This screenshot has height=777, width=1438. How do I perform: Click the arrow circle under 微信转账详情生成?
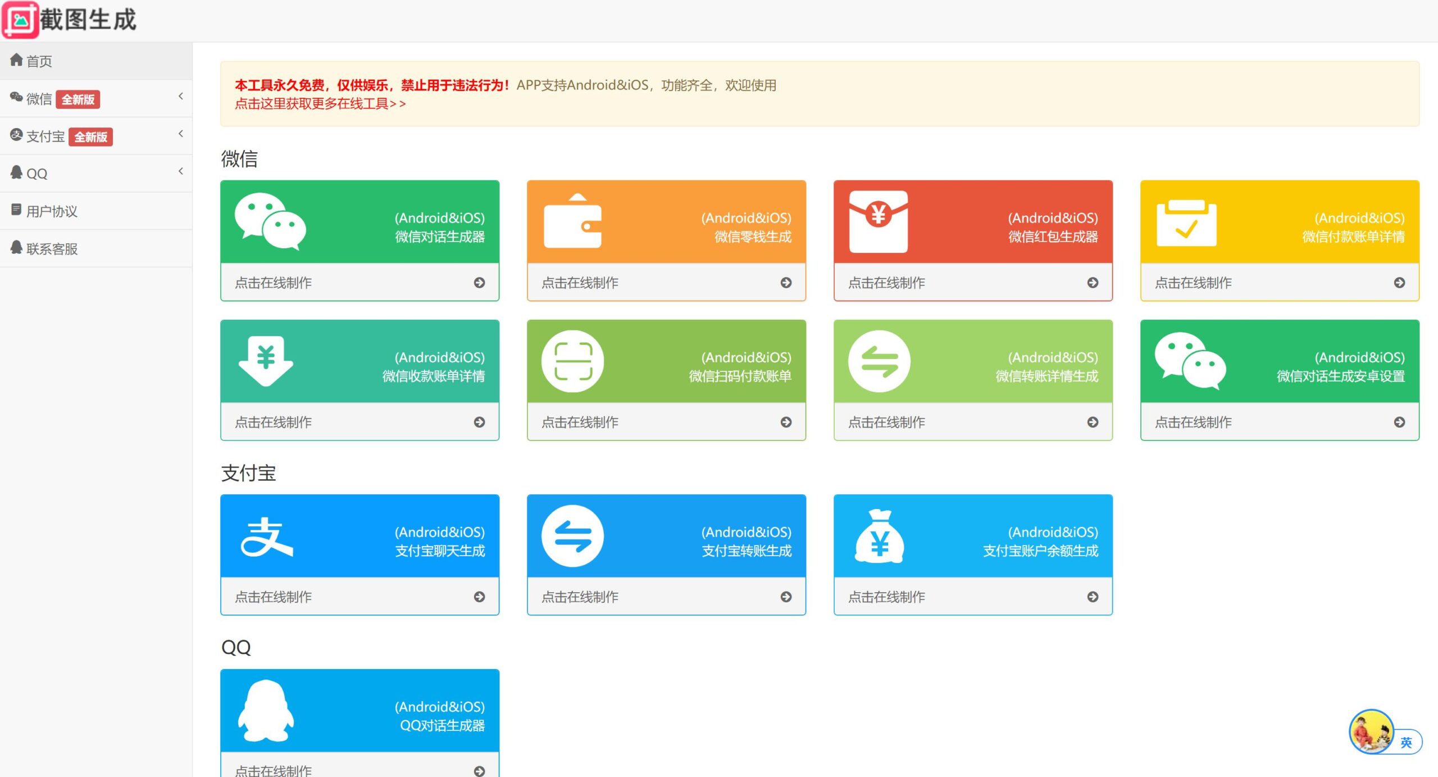1093,422
